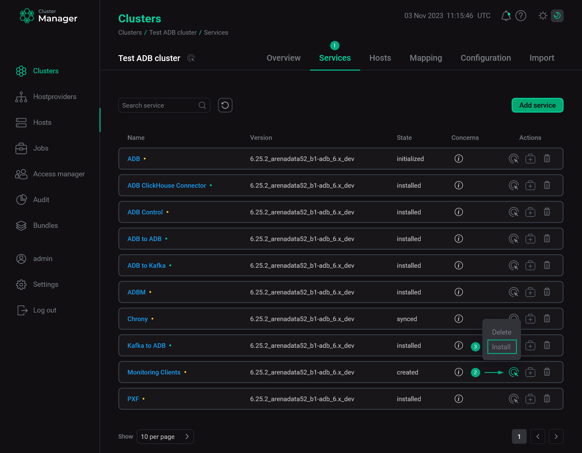Screen dimensions: 582x453
Task: Show concerns info for ADB to Kafka
Action: tap(459, 265)
